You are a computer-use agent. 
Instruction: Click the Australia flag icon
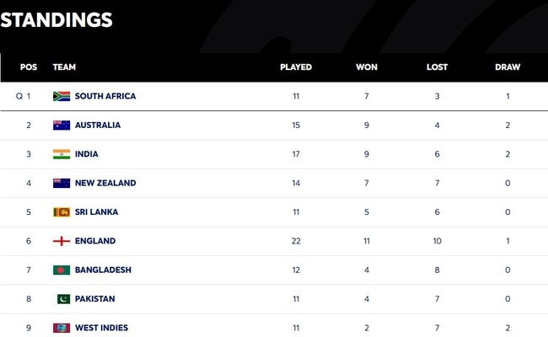[62, 125]
